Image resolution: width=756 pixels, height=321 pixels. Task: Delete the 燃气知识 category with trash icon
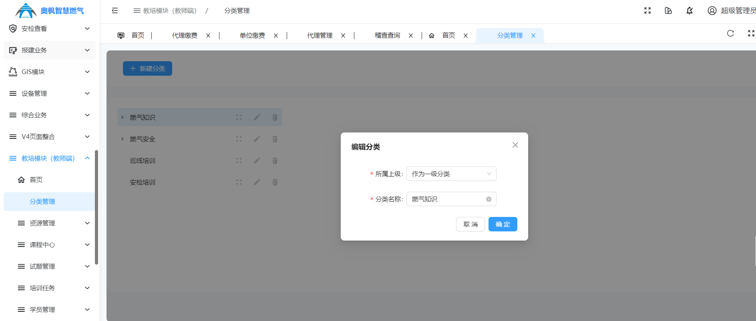[275, 117]
